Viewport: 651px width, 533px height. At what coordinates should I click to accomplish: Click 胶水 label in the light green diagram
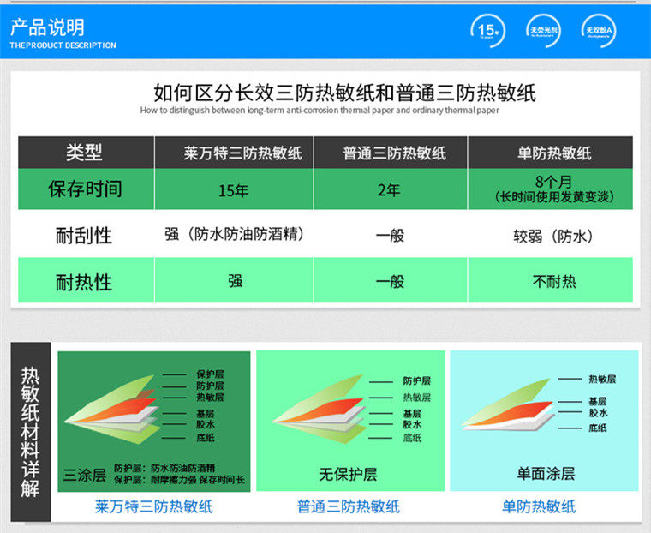[412, 424]
